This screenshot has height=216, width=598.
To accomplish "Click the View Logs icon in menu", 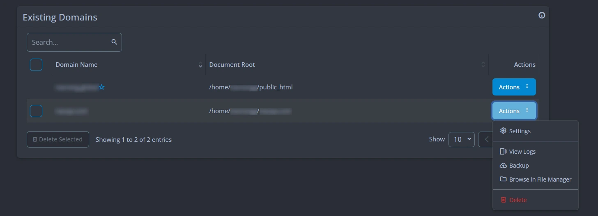I will [x=503, y=152].
